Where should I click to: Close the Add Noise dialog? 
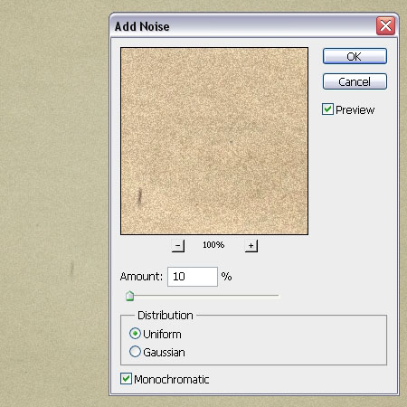click(x=385, y=26)
